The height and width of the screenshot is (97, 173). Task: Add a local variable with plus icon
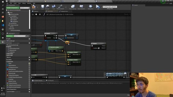tap(29, 92)
